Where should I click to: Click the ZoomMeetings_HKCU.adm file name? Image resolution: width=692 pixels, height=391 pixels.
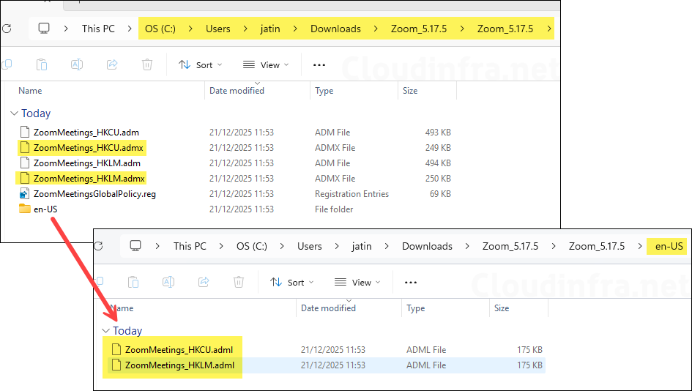click(x=86, y=133)
